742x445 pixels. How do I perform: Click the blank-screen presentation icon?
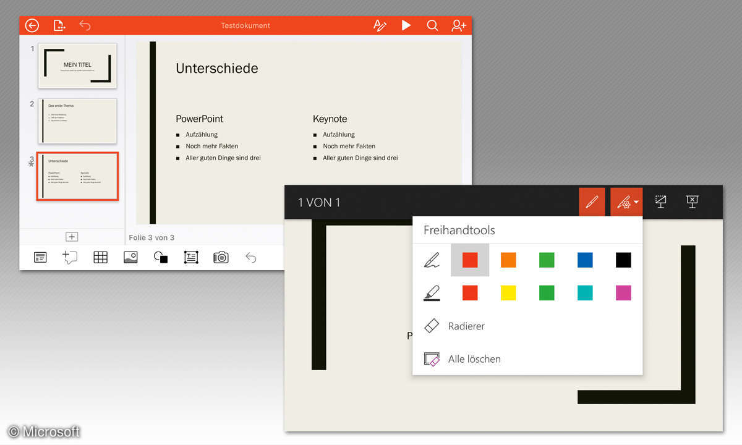660,201
